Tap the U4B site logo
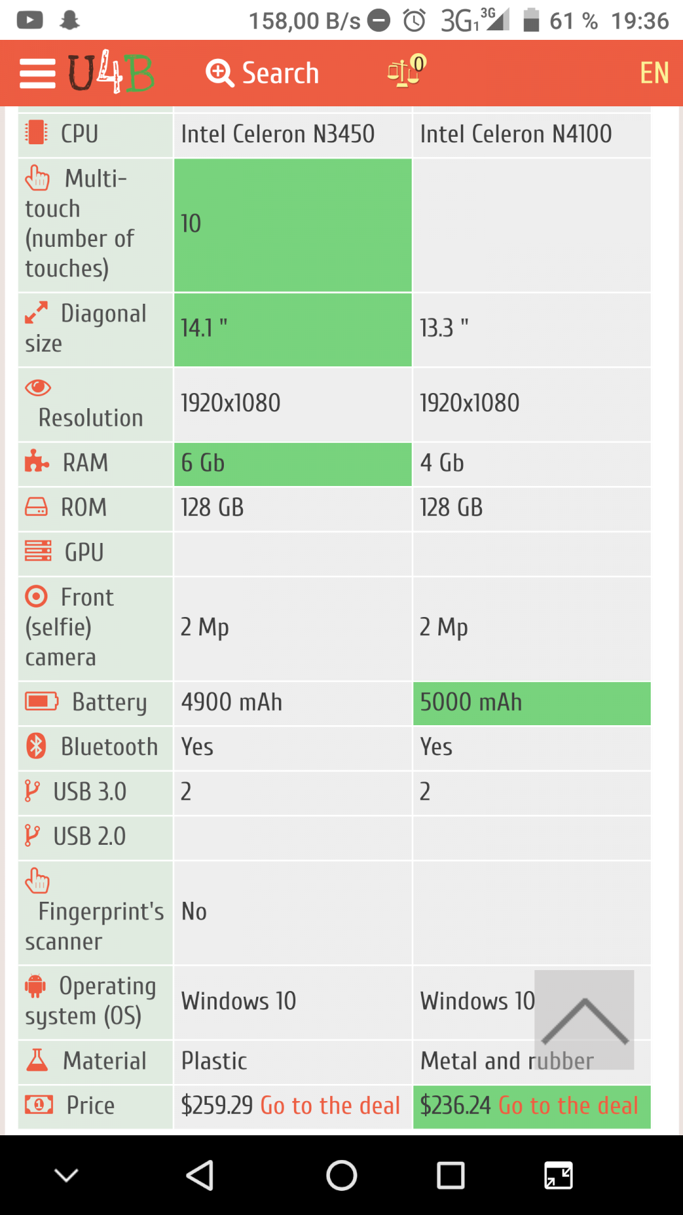 (x=112, y=72)
